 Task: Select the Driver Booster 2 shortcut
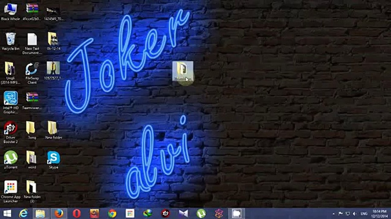pos(10,132)
